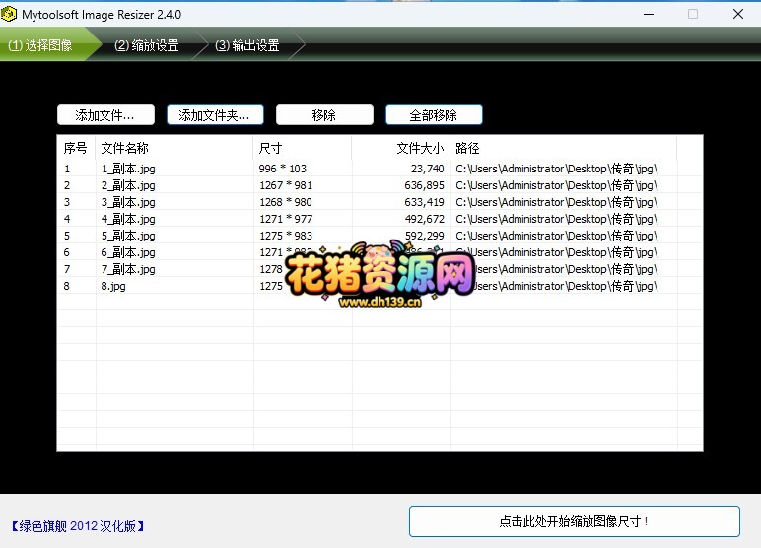Click the file size 636,895

pyautogui.click(x=424, y=185)
